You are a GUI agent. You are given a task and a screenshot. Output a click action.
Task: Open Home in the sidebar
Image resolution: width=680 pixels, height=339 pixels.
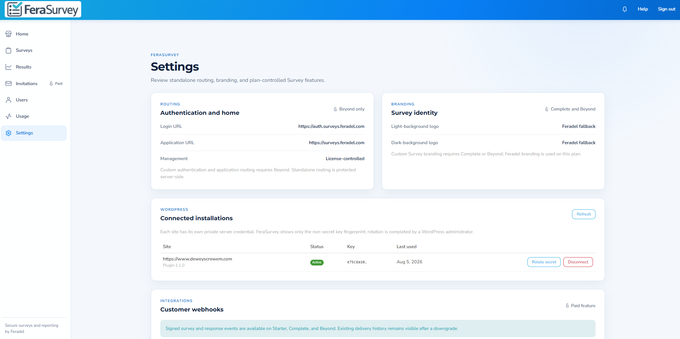point(34,34)
